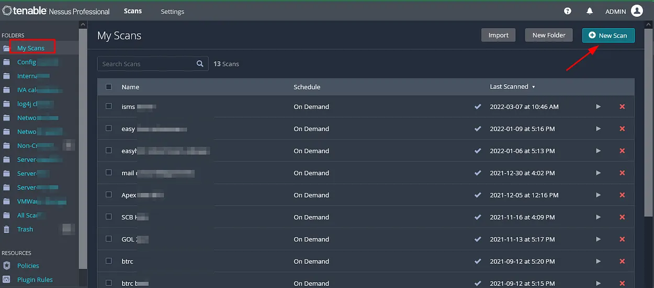Launch the 2021-12-30 mail scan play icon
The width and height of the screenshot is (654, 288).
point(599,173)
